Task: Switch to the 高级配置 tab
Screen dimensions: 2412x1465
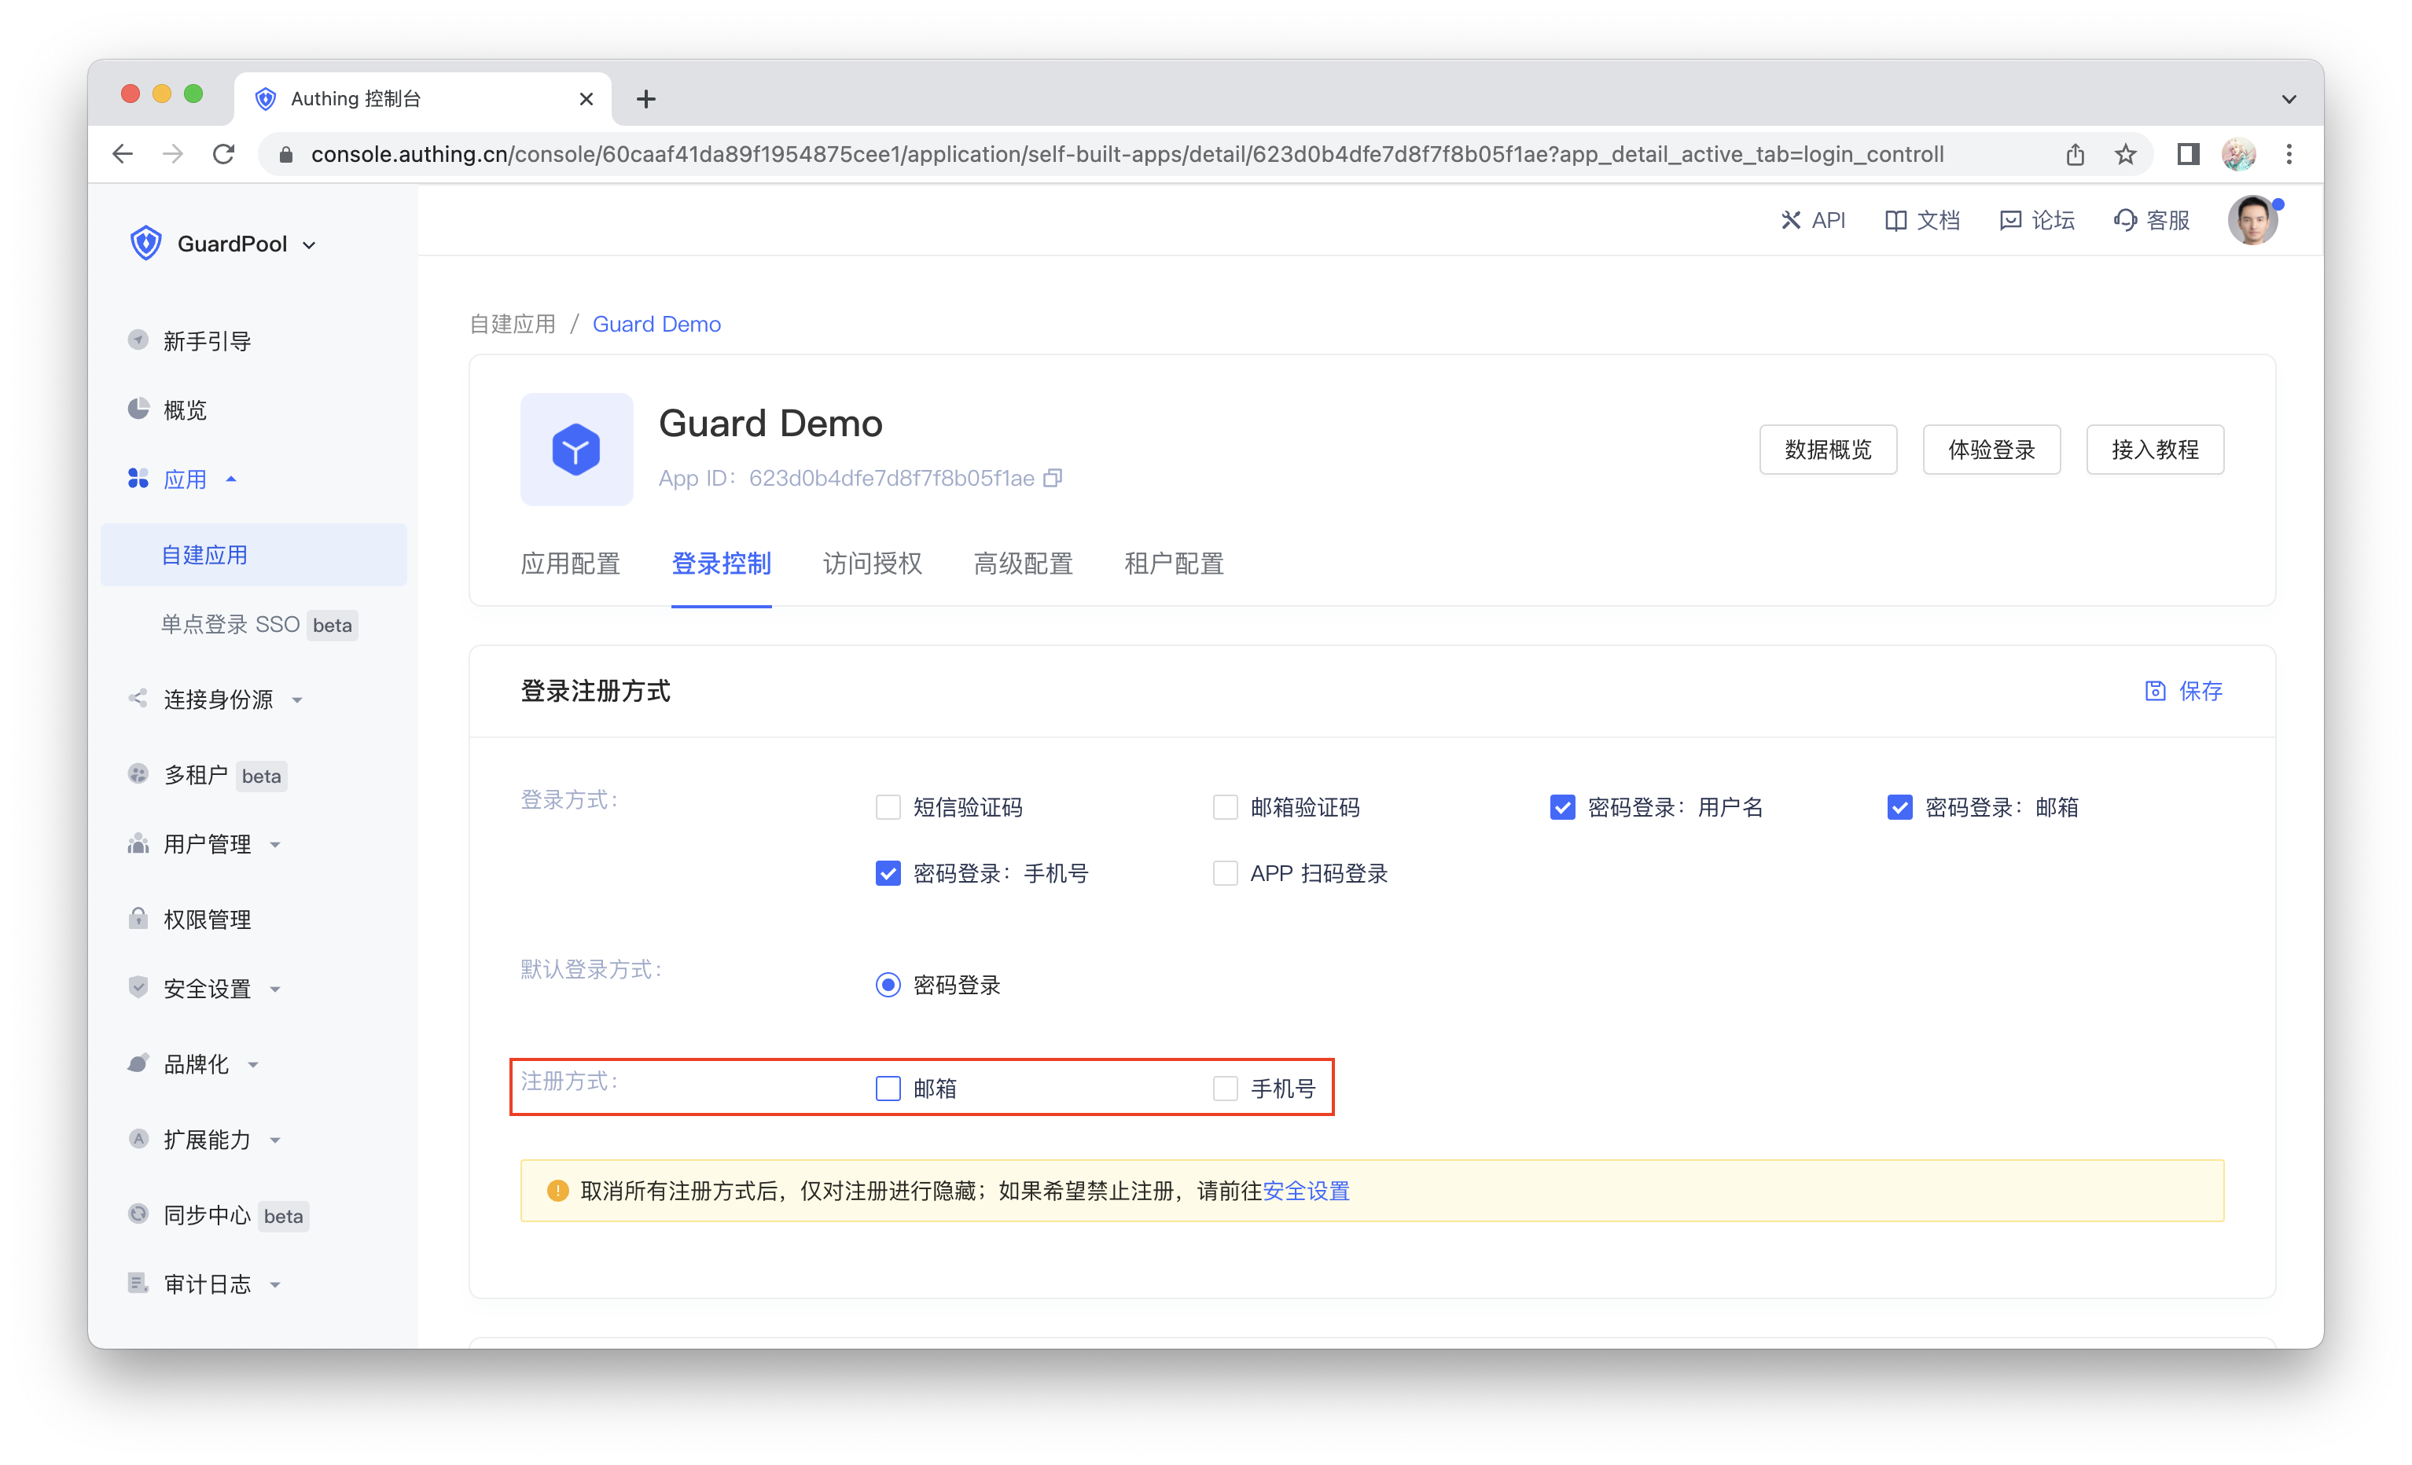Action: click(1023, 564)
